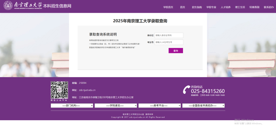The height and width of the screenshot is (132, 276).
Task: Go to 首页 menu item
Action: tap(182, 7)
